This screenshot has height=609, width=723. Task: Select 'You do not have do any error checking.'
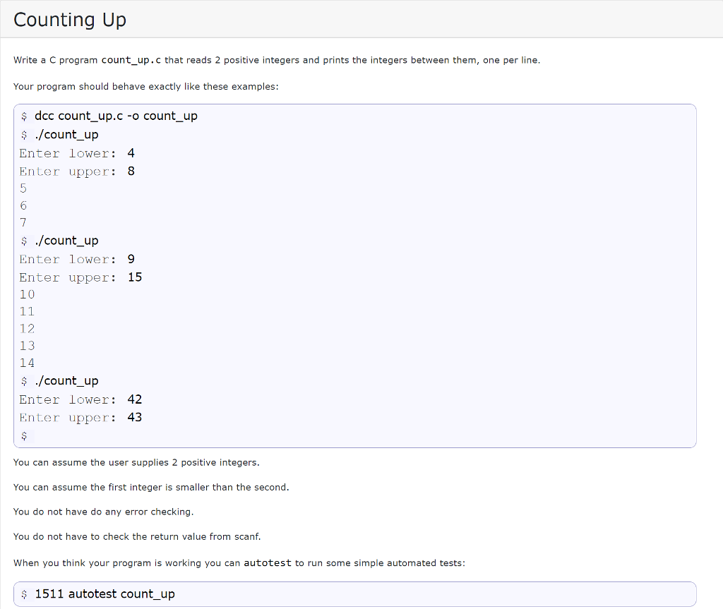(x=103, y=512)
